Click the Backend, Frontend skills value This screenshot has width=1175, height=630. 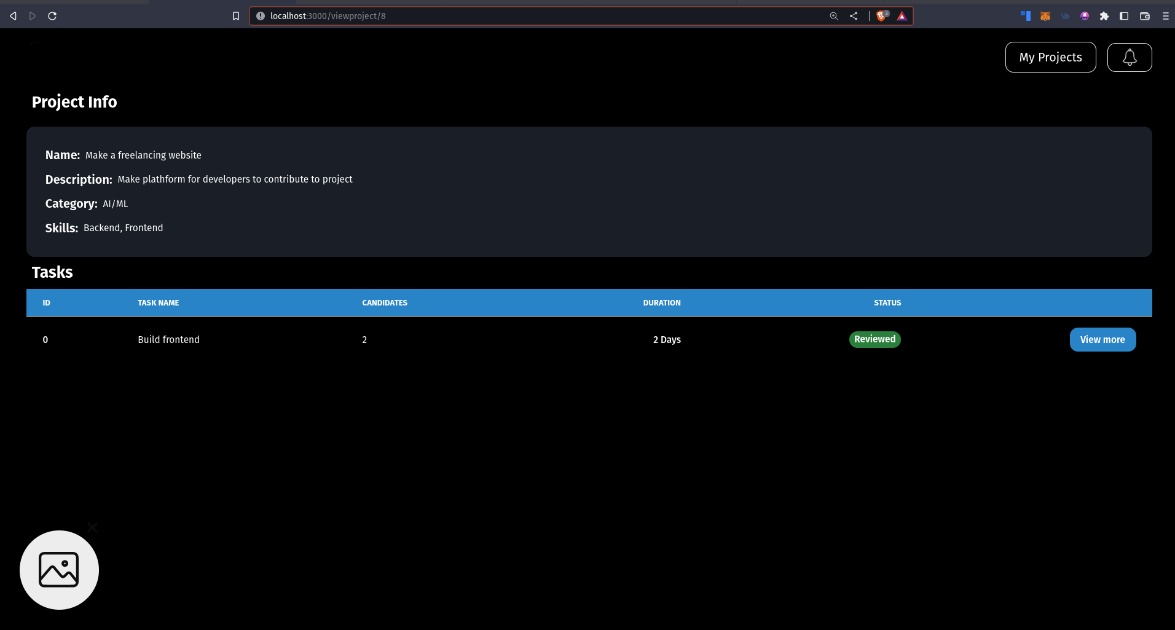point(123,227)
